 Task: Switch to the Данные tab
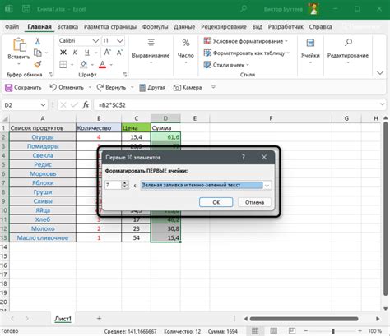pos(184,27)
